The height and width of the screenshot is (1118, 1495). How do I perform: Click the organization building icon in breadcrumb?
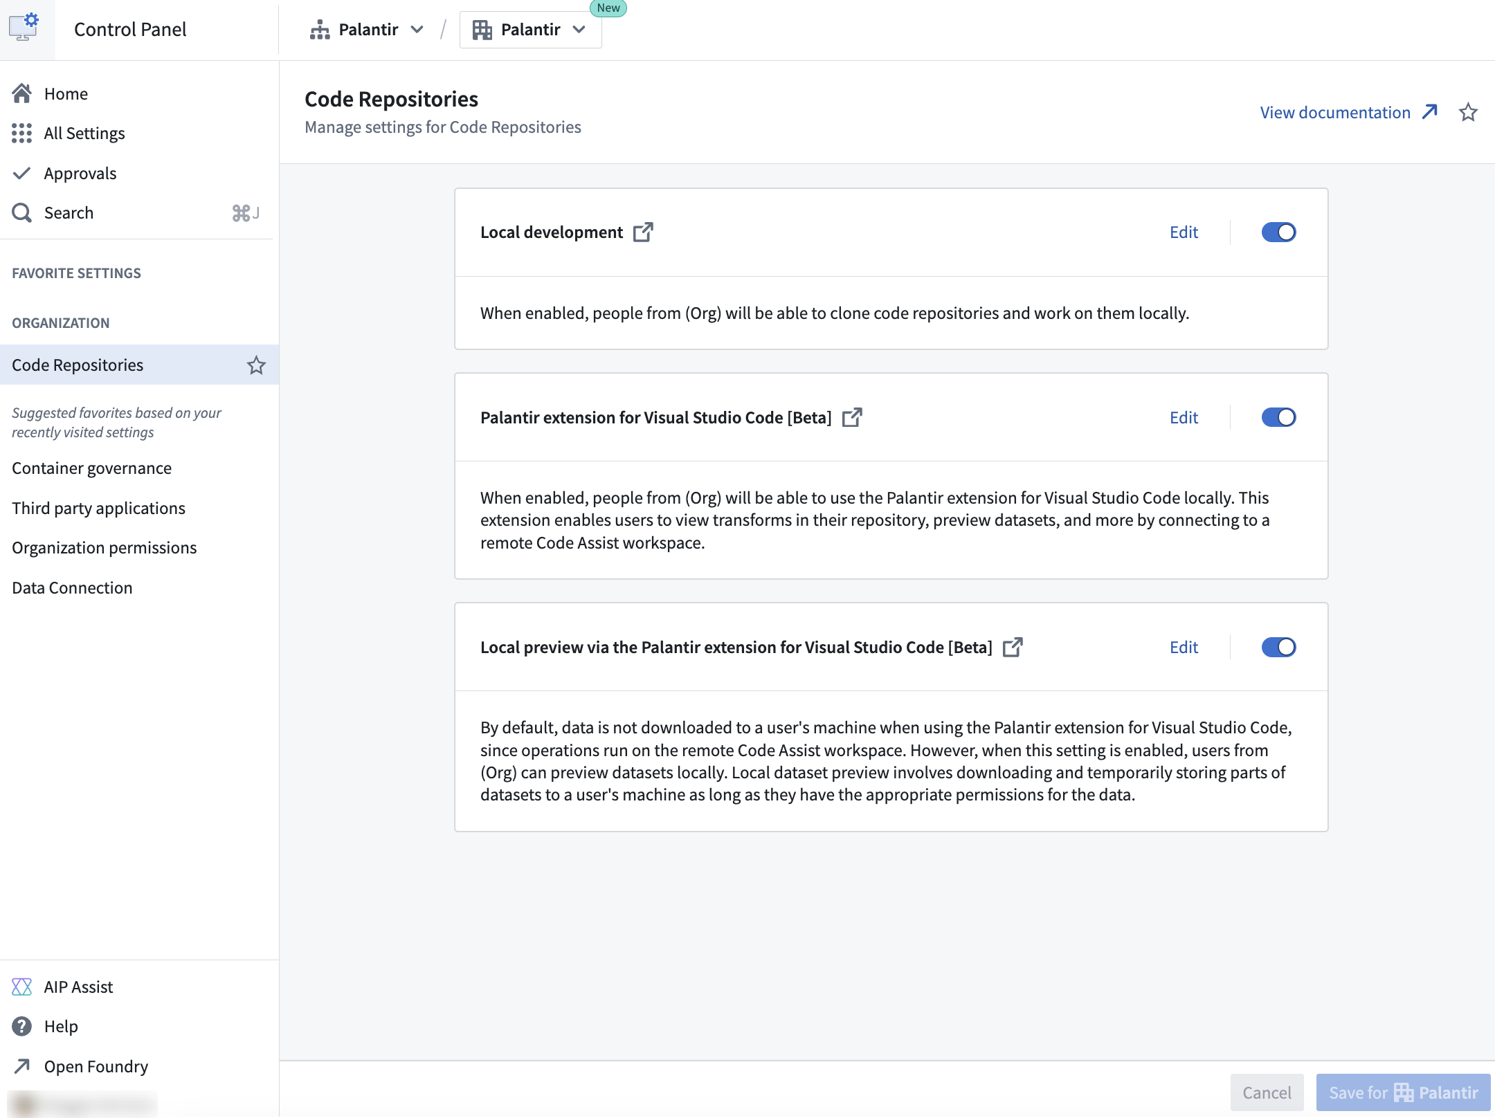tap(482, 29)
